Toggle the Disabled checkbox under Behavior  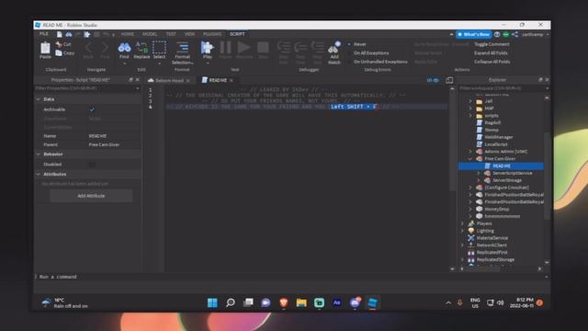pyautogui.click(x=92, y=165)
